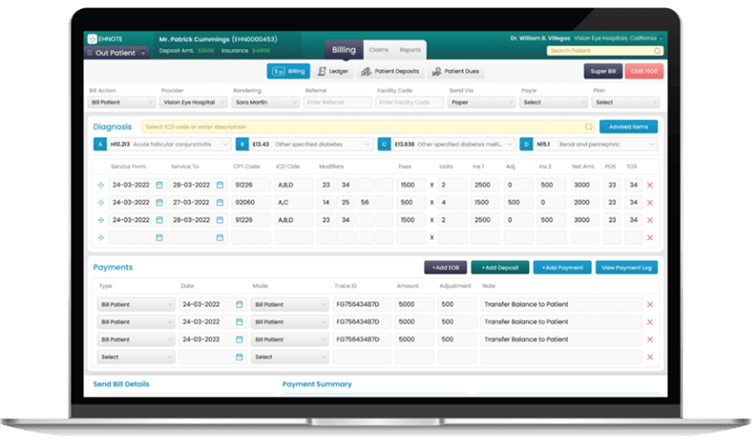Open the Send Via dropdown showing Paper

481,103
